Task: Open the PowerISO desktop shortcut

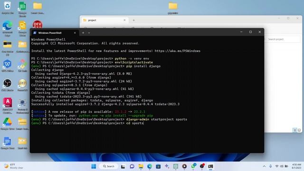Action: click(22, 85)
